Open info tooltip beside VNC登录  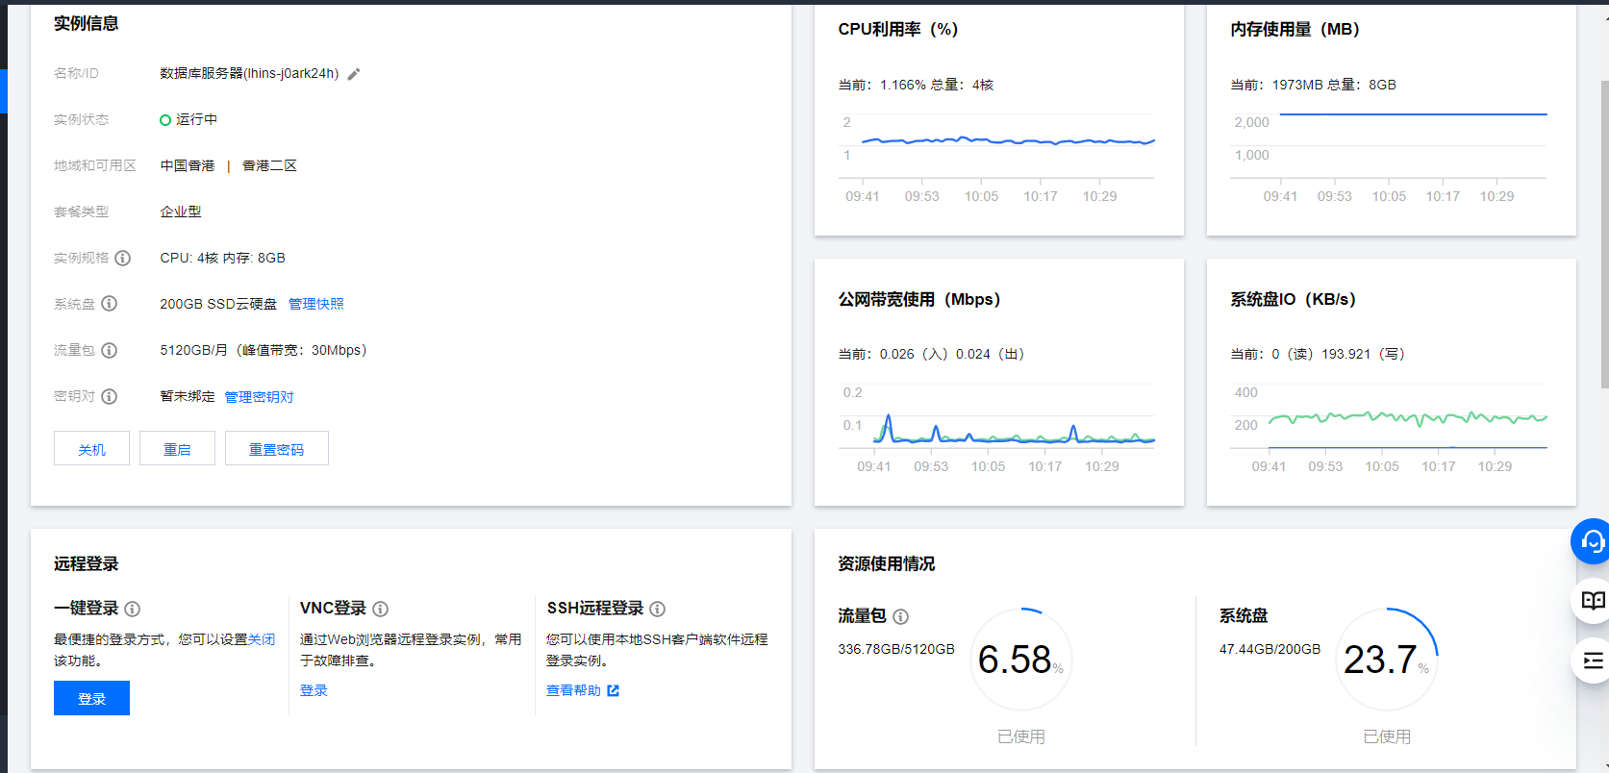pyautogui.click(x=381, y=609)
